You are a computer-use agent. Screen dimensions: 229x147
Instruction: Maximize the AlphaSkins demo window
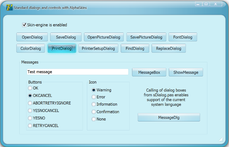pyautogui.click(x=206, y=4)
